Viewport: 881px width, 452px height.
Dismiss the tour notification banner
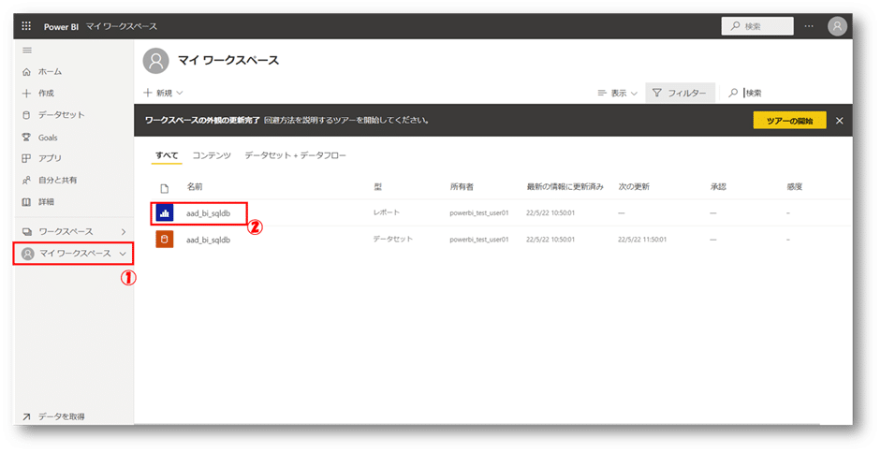point(840,121)
